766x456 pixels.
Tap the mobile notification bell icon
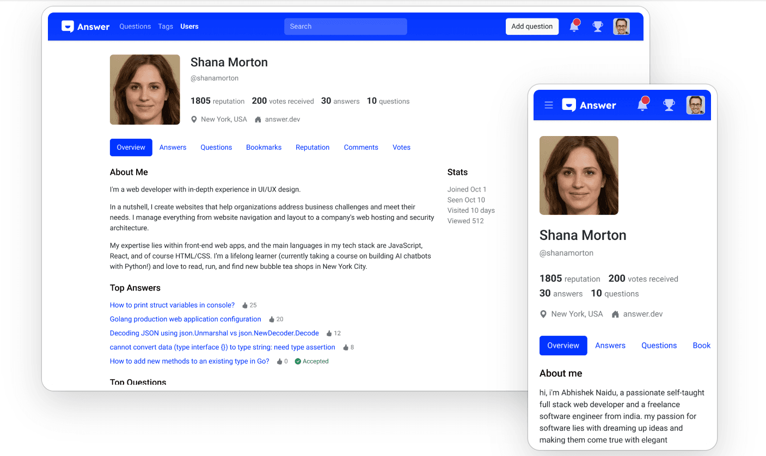[x=643, y=105]
